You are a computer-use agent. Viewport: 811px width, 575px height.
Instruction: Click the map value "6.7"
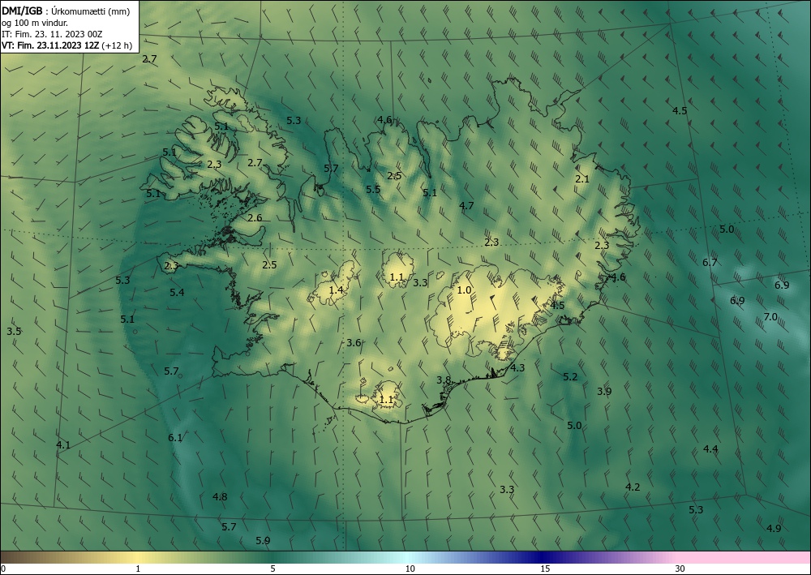coord(710,263)
